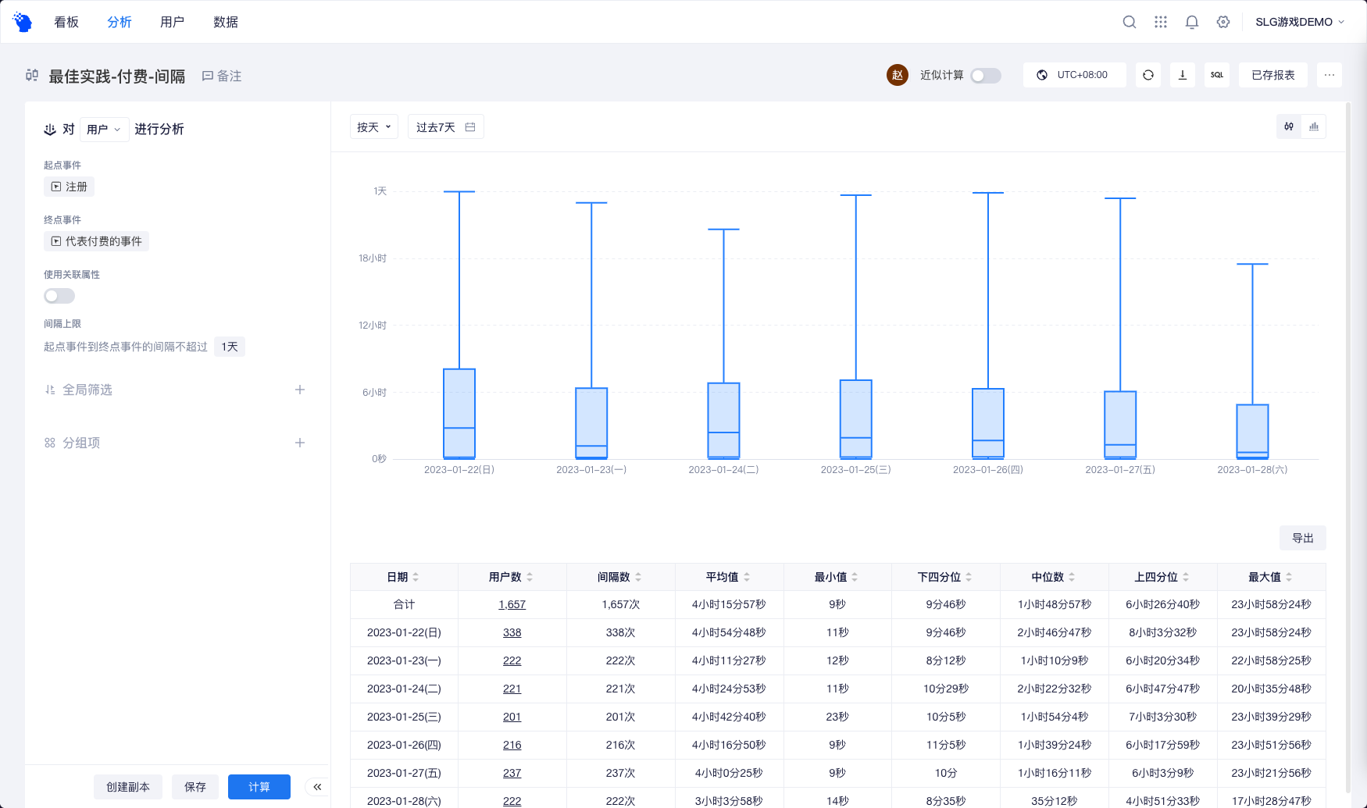Click the box plot for 2023-01-25(三)
Screen dimensions: 1367x808
(x=856, y=419)
